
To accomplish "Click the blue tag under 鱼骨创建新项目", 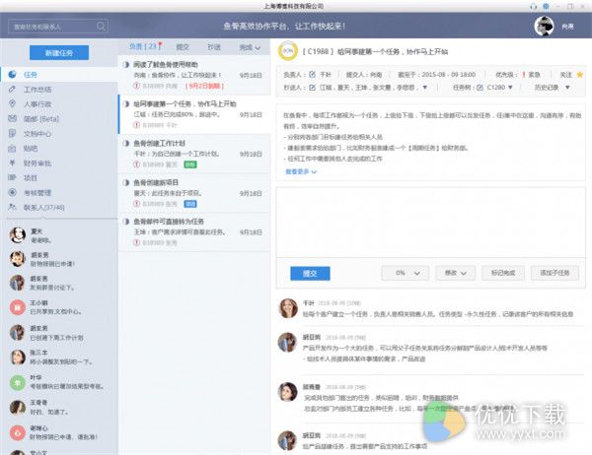I will pos(190,204).
